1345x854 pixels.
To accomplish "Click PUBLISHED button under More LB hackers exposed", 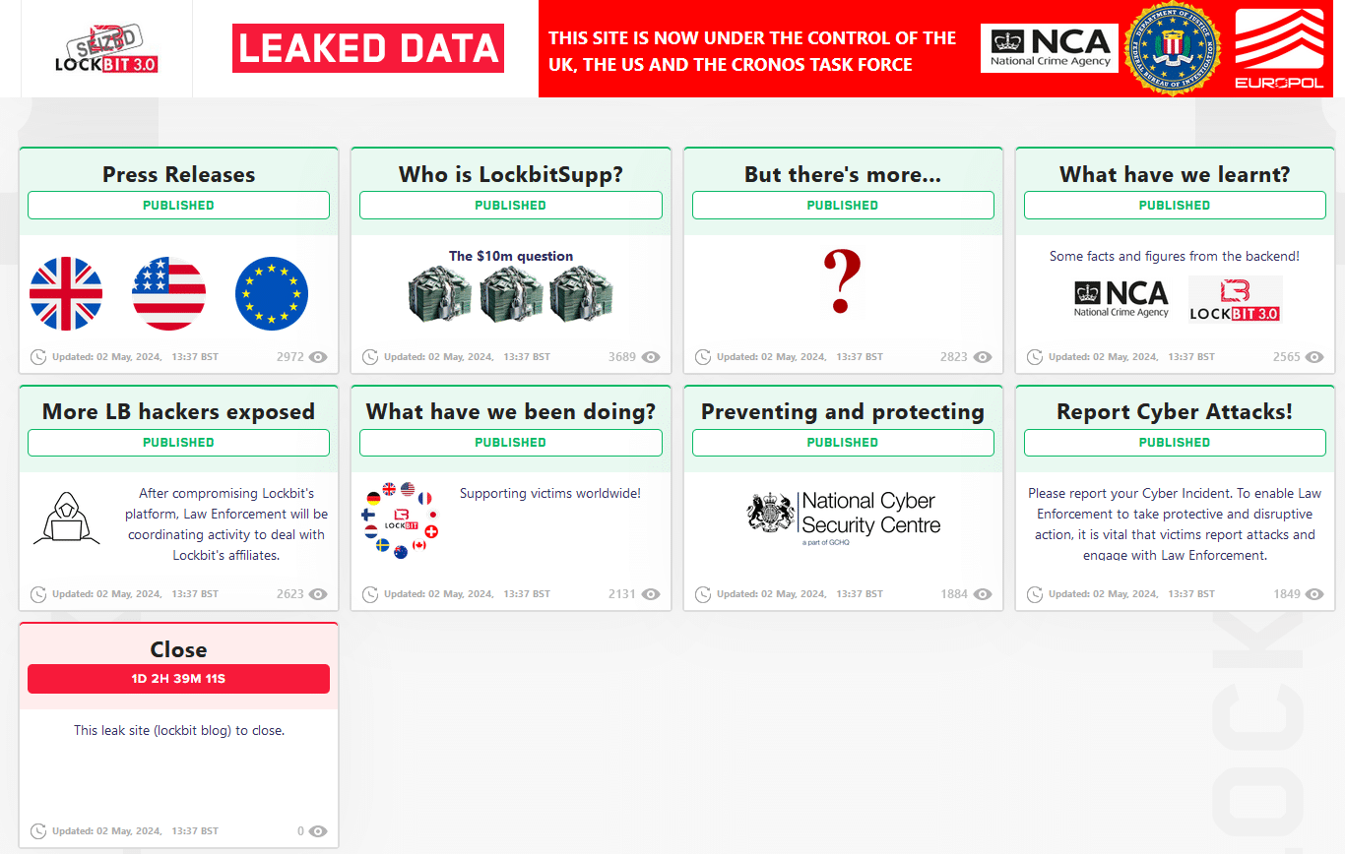I will point(178,443).
